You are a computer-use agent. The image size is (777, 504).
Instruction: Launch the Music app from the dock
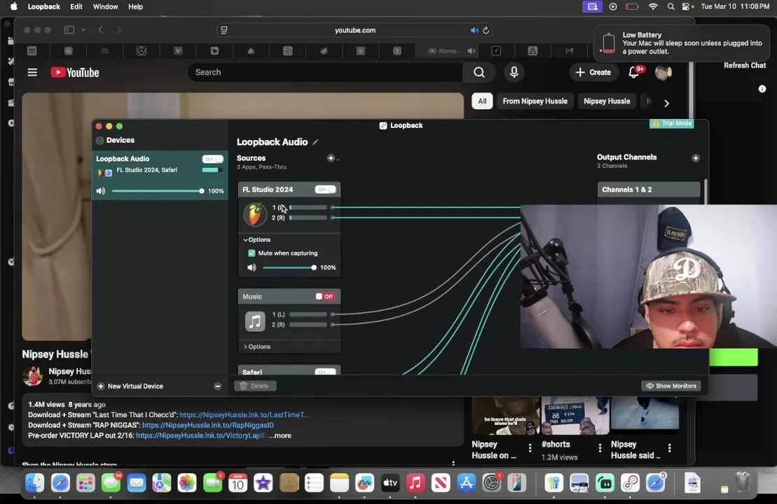point(415,482)
